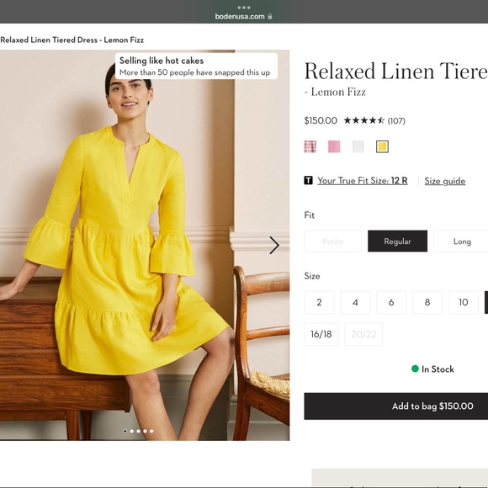Jump to the third image carousel dot
The height and width of the screenshot is (488, 488).
click(x=139, y=431)
